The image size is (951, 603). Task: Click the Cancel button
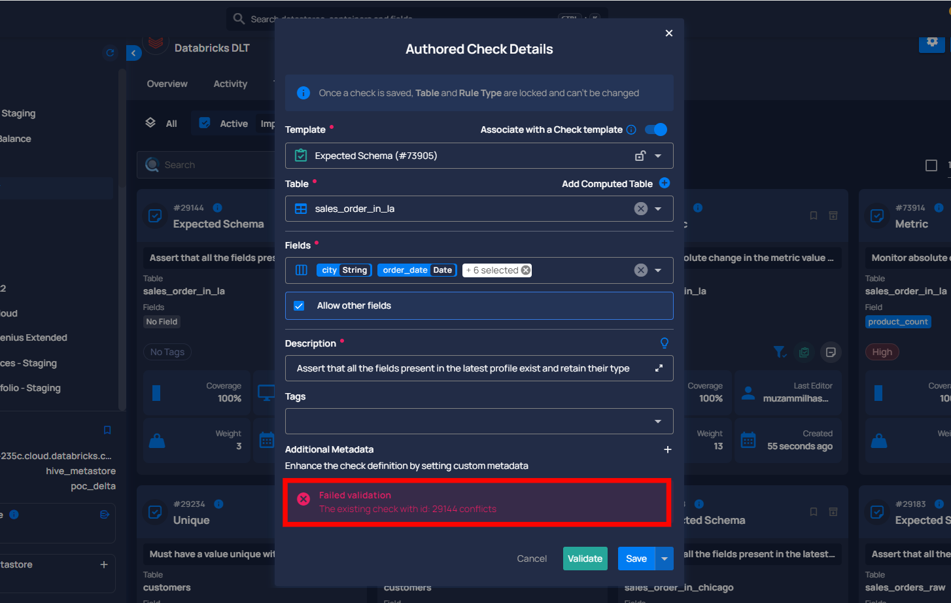[532, 559]
